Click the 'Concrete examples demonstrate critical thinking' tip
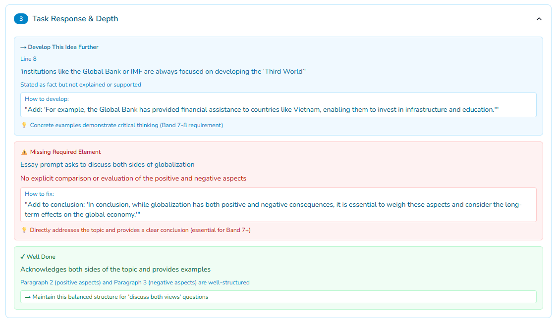This screenshot has width=555, height=322. pos(126,125)
